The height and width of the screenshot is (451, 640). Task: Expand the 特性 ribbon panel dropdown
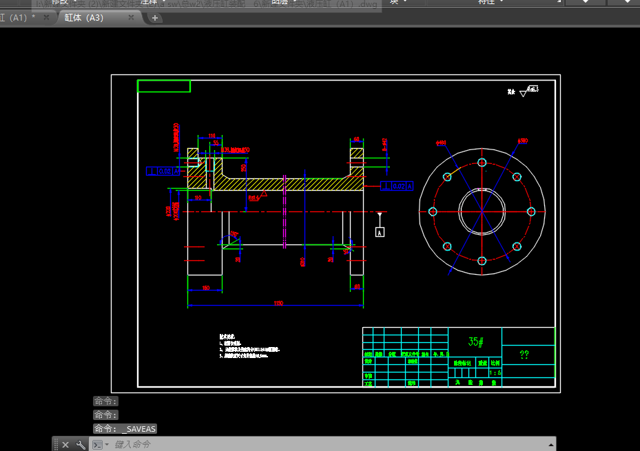[x=501, y=2]
